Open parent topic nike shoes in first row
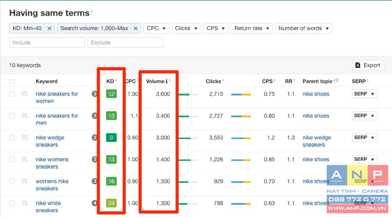Screen dimensions: 392x217 (316, 94)
